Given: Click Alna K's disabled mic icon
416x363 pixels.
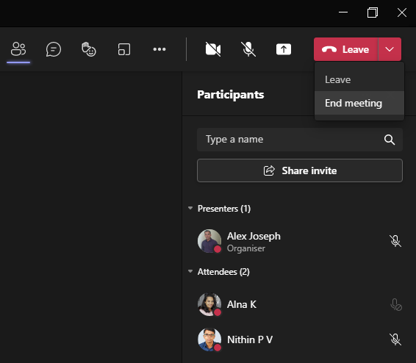Looking at the screenshot, I should 396,305.
